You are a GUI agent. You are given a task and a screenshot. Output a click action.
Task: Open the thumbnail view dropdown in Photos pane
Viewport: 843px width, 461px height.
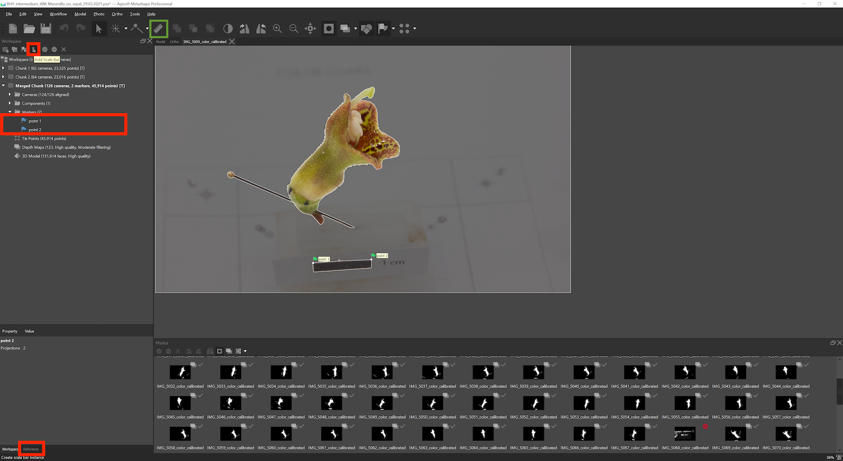coord(244,351)
